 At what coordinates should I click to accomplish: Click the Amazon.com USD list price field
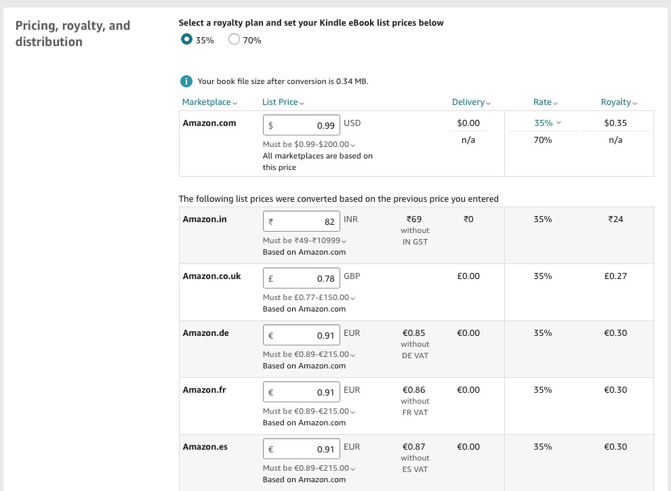click(301, 125)
